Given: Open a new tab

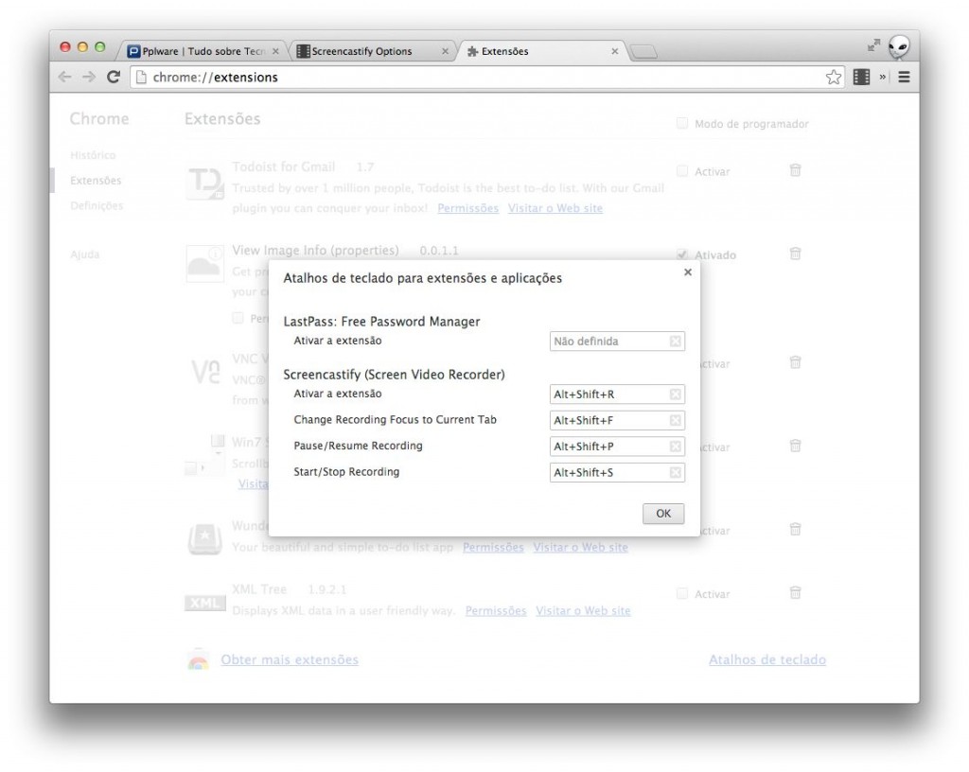Looking at the screenshot, I should (x=643, y=52).
